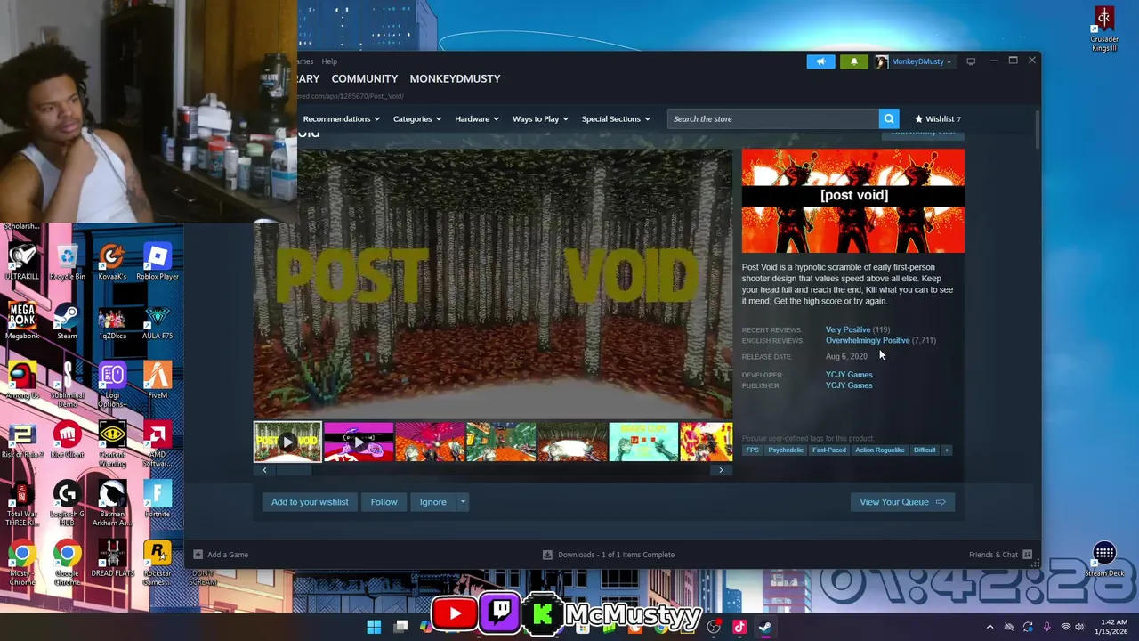The height and width of the screenshot is (641, 1139).
Task: Open the Riot Client desktop shortcut
Action: click(67, 441)
